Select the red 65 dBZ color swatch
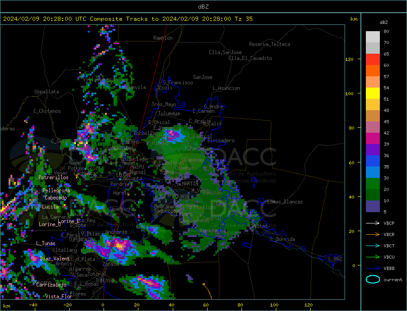 pyautogui.click(x=373, y=59)
